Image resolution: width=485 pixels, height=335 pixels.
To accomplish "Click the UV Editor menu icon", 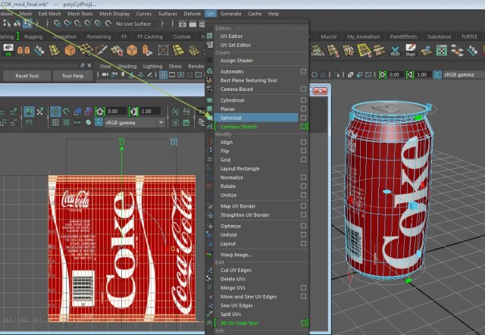I will [210, 36].
